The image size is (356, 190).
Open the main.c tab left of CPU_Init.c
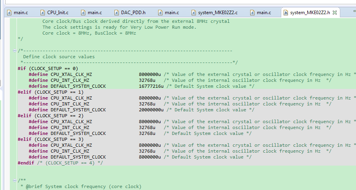(20, 13)
